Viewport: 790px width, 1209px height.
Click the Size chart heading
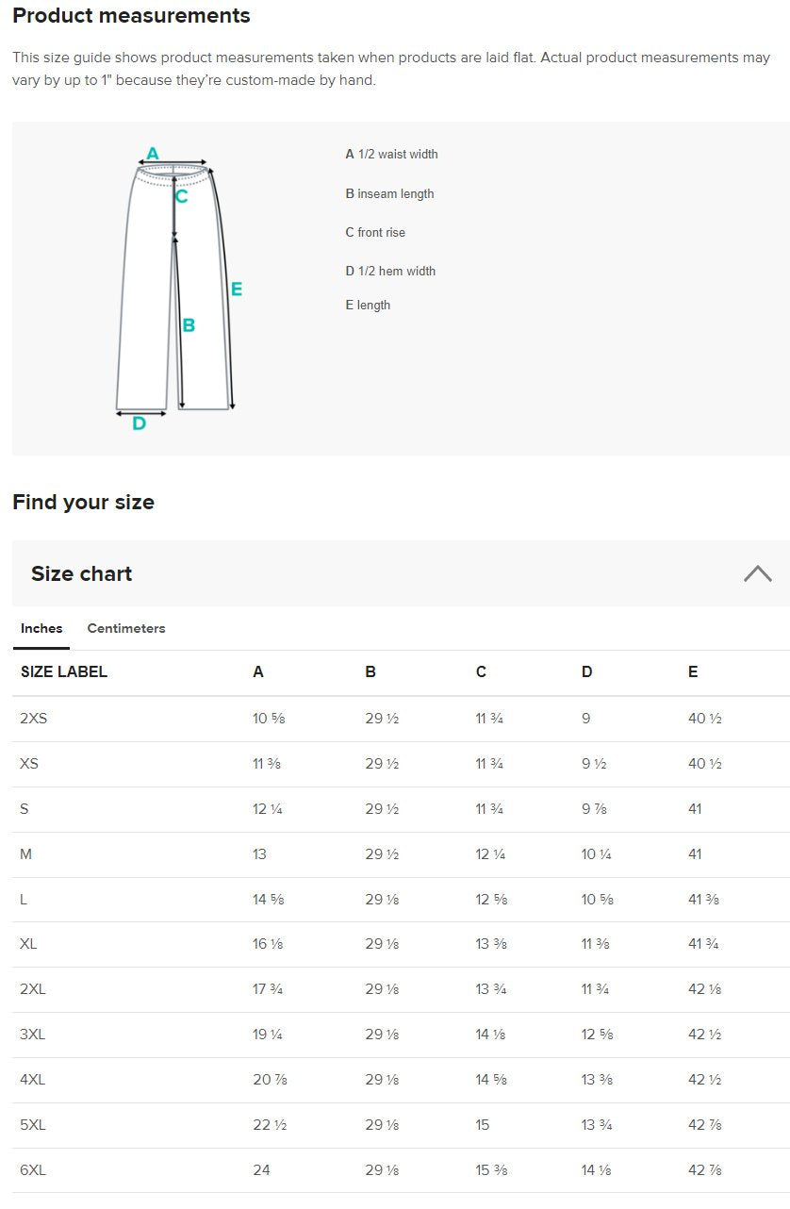pyautogui.click(x=81, y=573)
